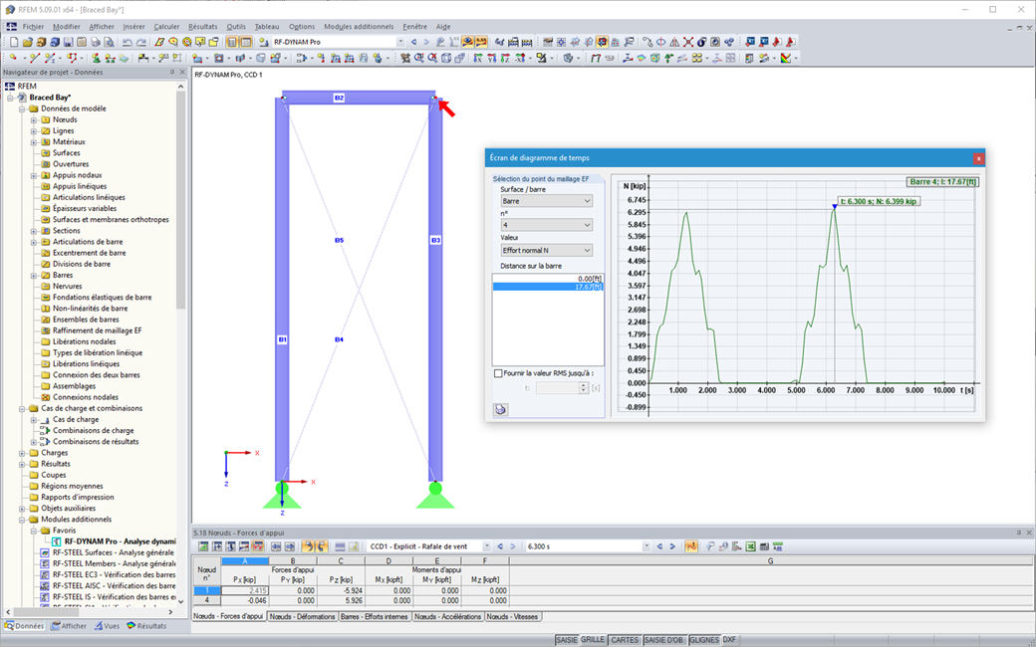The image size is (1036, 647).
Task: Click the Save icon in main toolbar
Action: [67, 43]
